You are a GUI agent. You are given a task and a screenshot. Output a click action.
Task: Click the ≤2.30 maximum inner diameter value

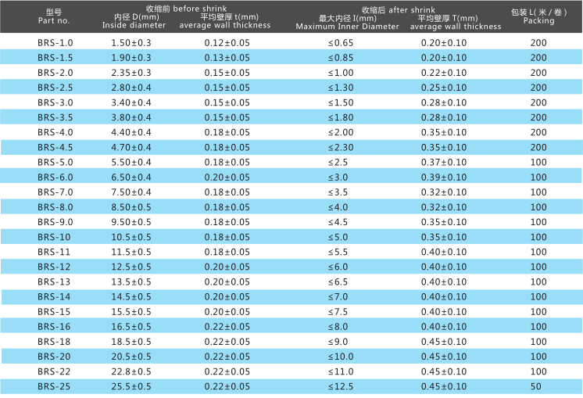[x=341, y=147]
